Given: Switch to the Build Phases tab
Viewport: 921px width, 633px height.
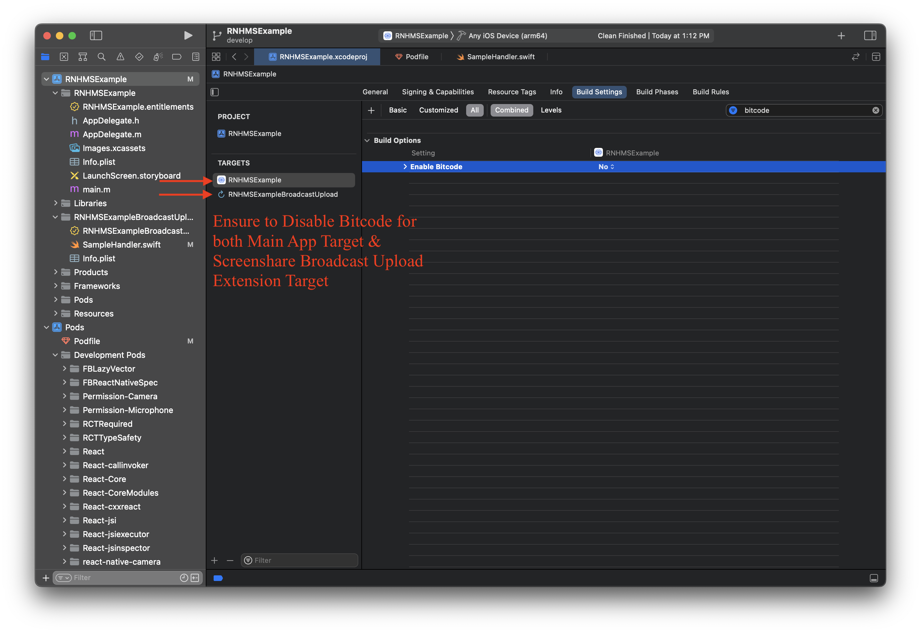Looking at the screenshot, I should tap(657, 92).
